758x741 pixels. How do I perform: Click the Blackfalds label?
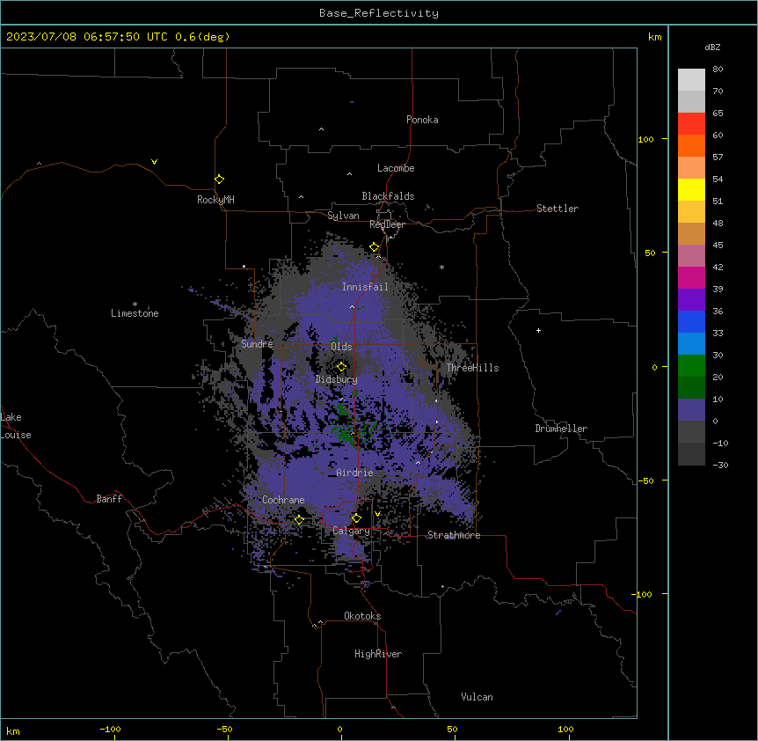pos(388,196)
